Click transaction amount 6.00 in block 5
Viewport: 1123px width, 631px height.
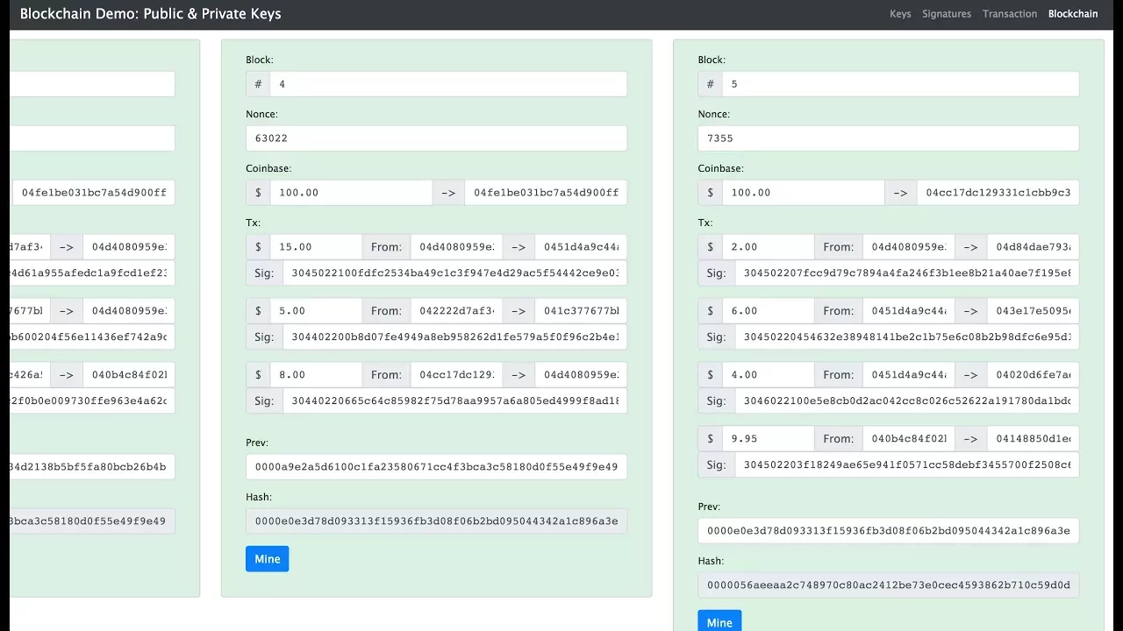(x=768, y=311)
